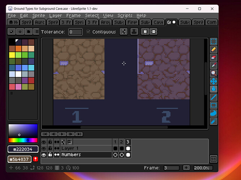Open the Layer menu
This screenshot has height=180, width=241.
[56, 15]
